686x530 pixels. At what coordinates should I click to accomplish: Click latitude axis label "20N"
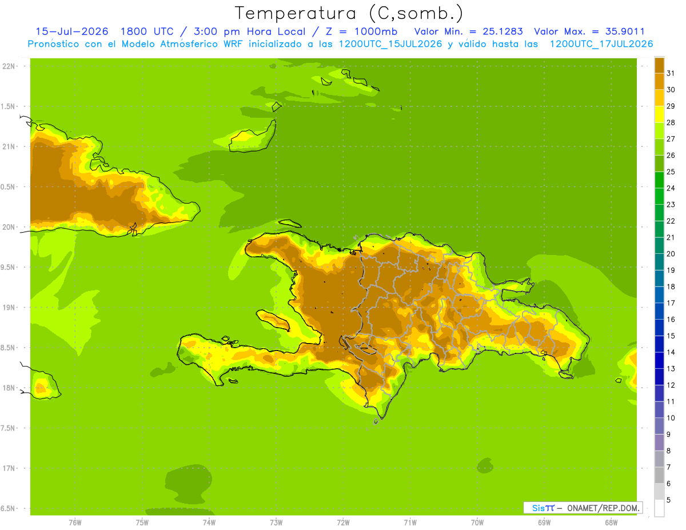[x=8, y=227]
